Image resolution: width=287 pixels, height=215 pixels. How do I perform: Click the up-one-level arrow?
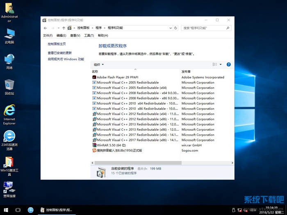(64, 28)
